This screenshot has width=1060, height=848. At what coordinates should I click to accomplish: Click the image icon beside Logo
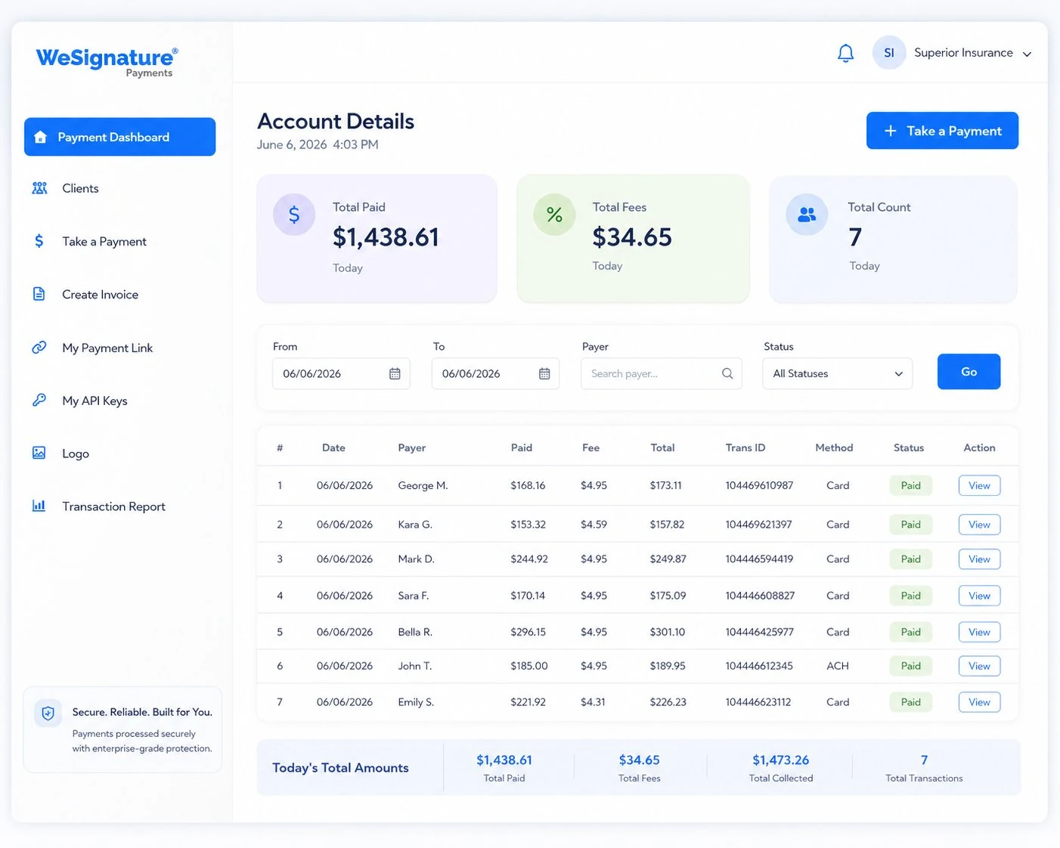[39, 453]
